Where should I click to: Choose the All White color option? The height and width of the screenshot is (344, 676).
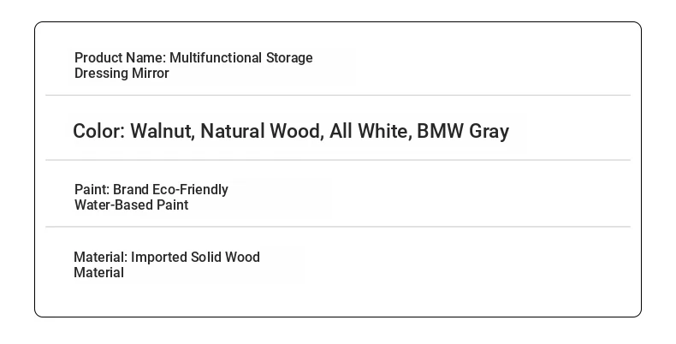click(371, 131)
